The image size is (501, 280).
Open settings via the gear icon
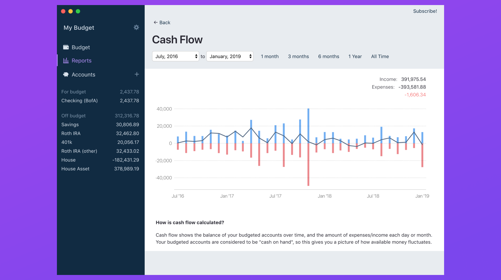click(x=136, y=27)
